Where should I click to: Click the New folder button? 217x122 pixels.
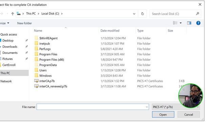24,23
